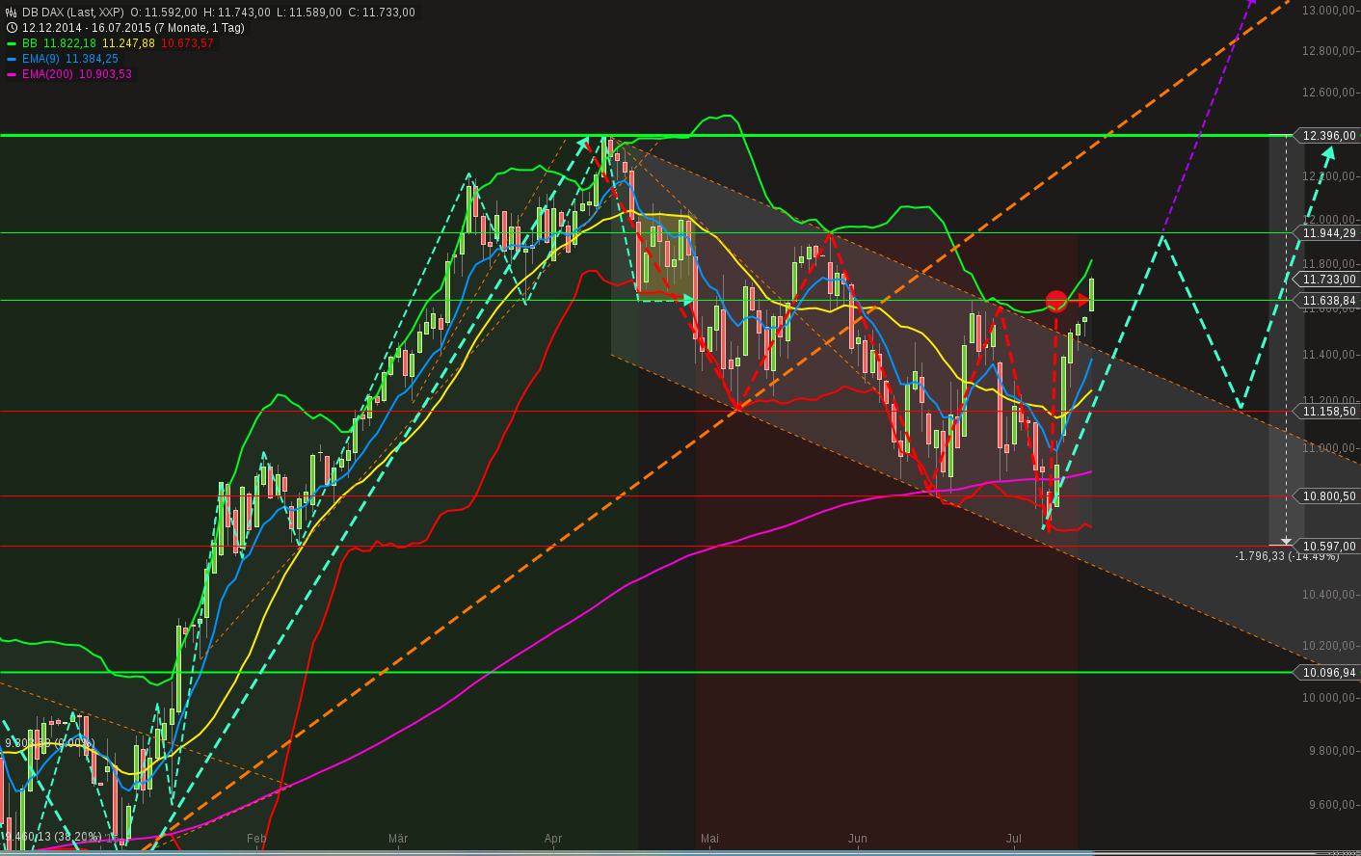Select the 10.597,00 price tag
This screenshot has height=856, width=1361.
tap(1327, 547)
